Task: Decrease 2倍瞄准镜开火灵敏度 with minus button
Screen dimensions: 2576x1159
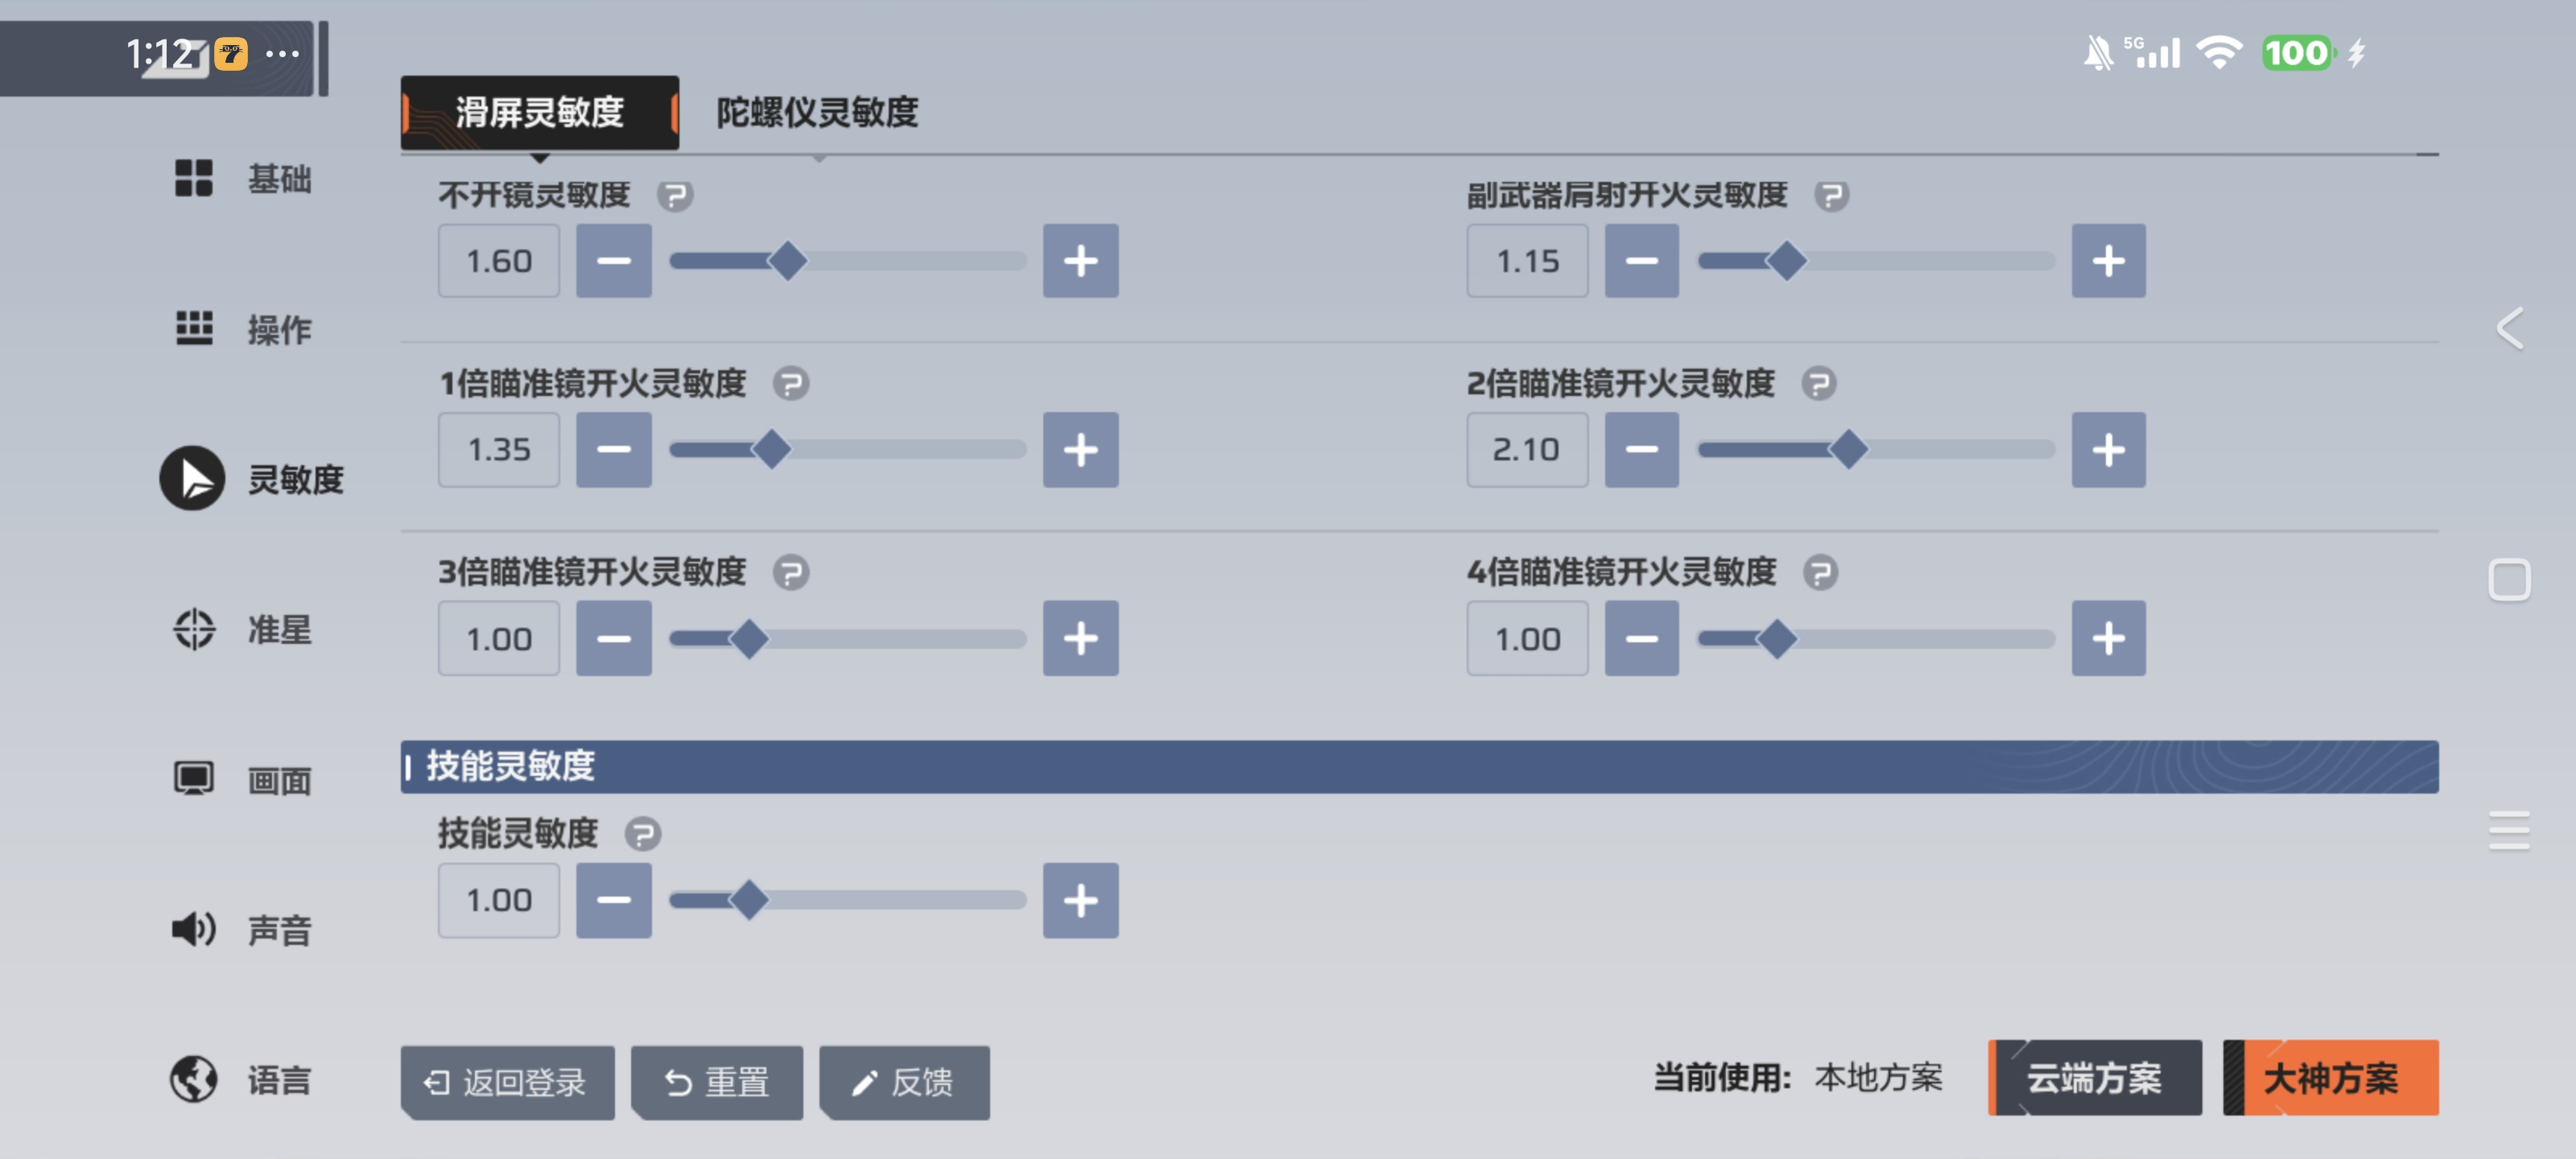Action: pos(1641,449)
